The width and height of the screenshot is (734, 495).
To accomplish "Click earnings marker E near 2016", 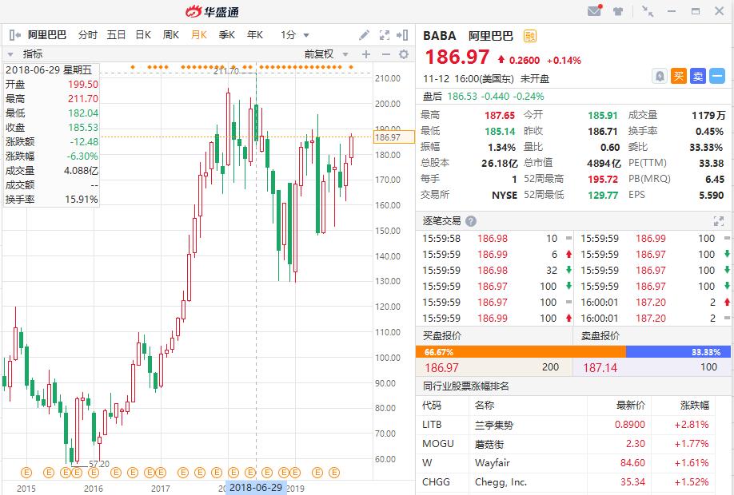I will point(94,473).
